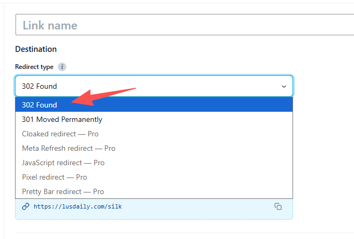Focus the Link name text field

[184, 25]
